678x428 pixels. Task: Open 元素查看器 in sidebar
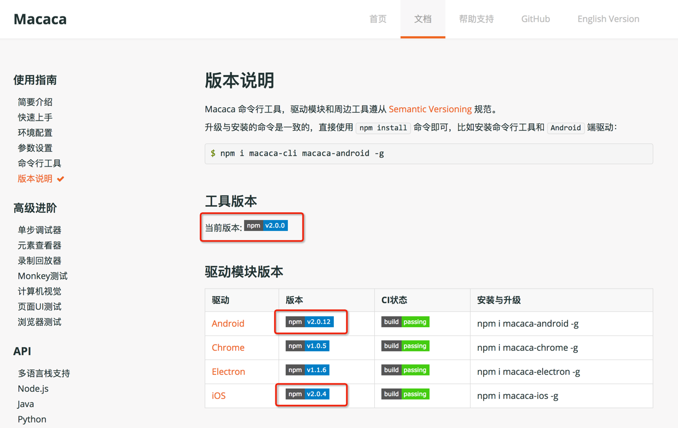[39, 245]
